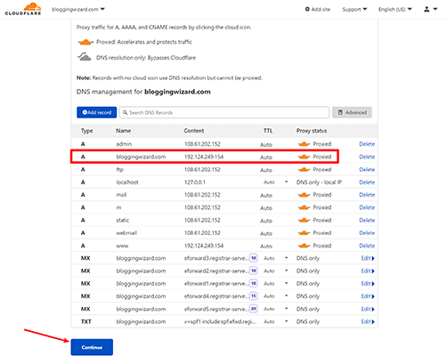Open the English (US) language dropdown
447x356 pixels.
tap(395, 9)
